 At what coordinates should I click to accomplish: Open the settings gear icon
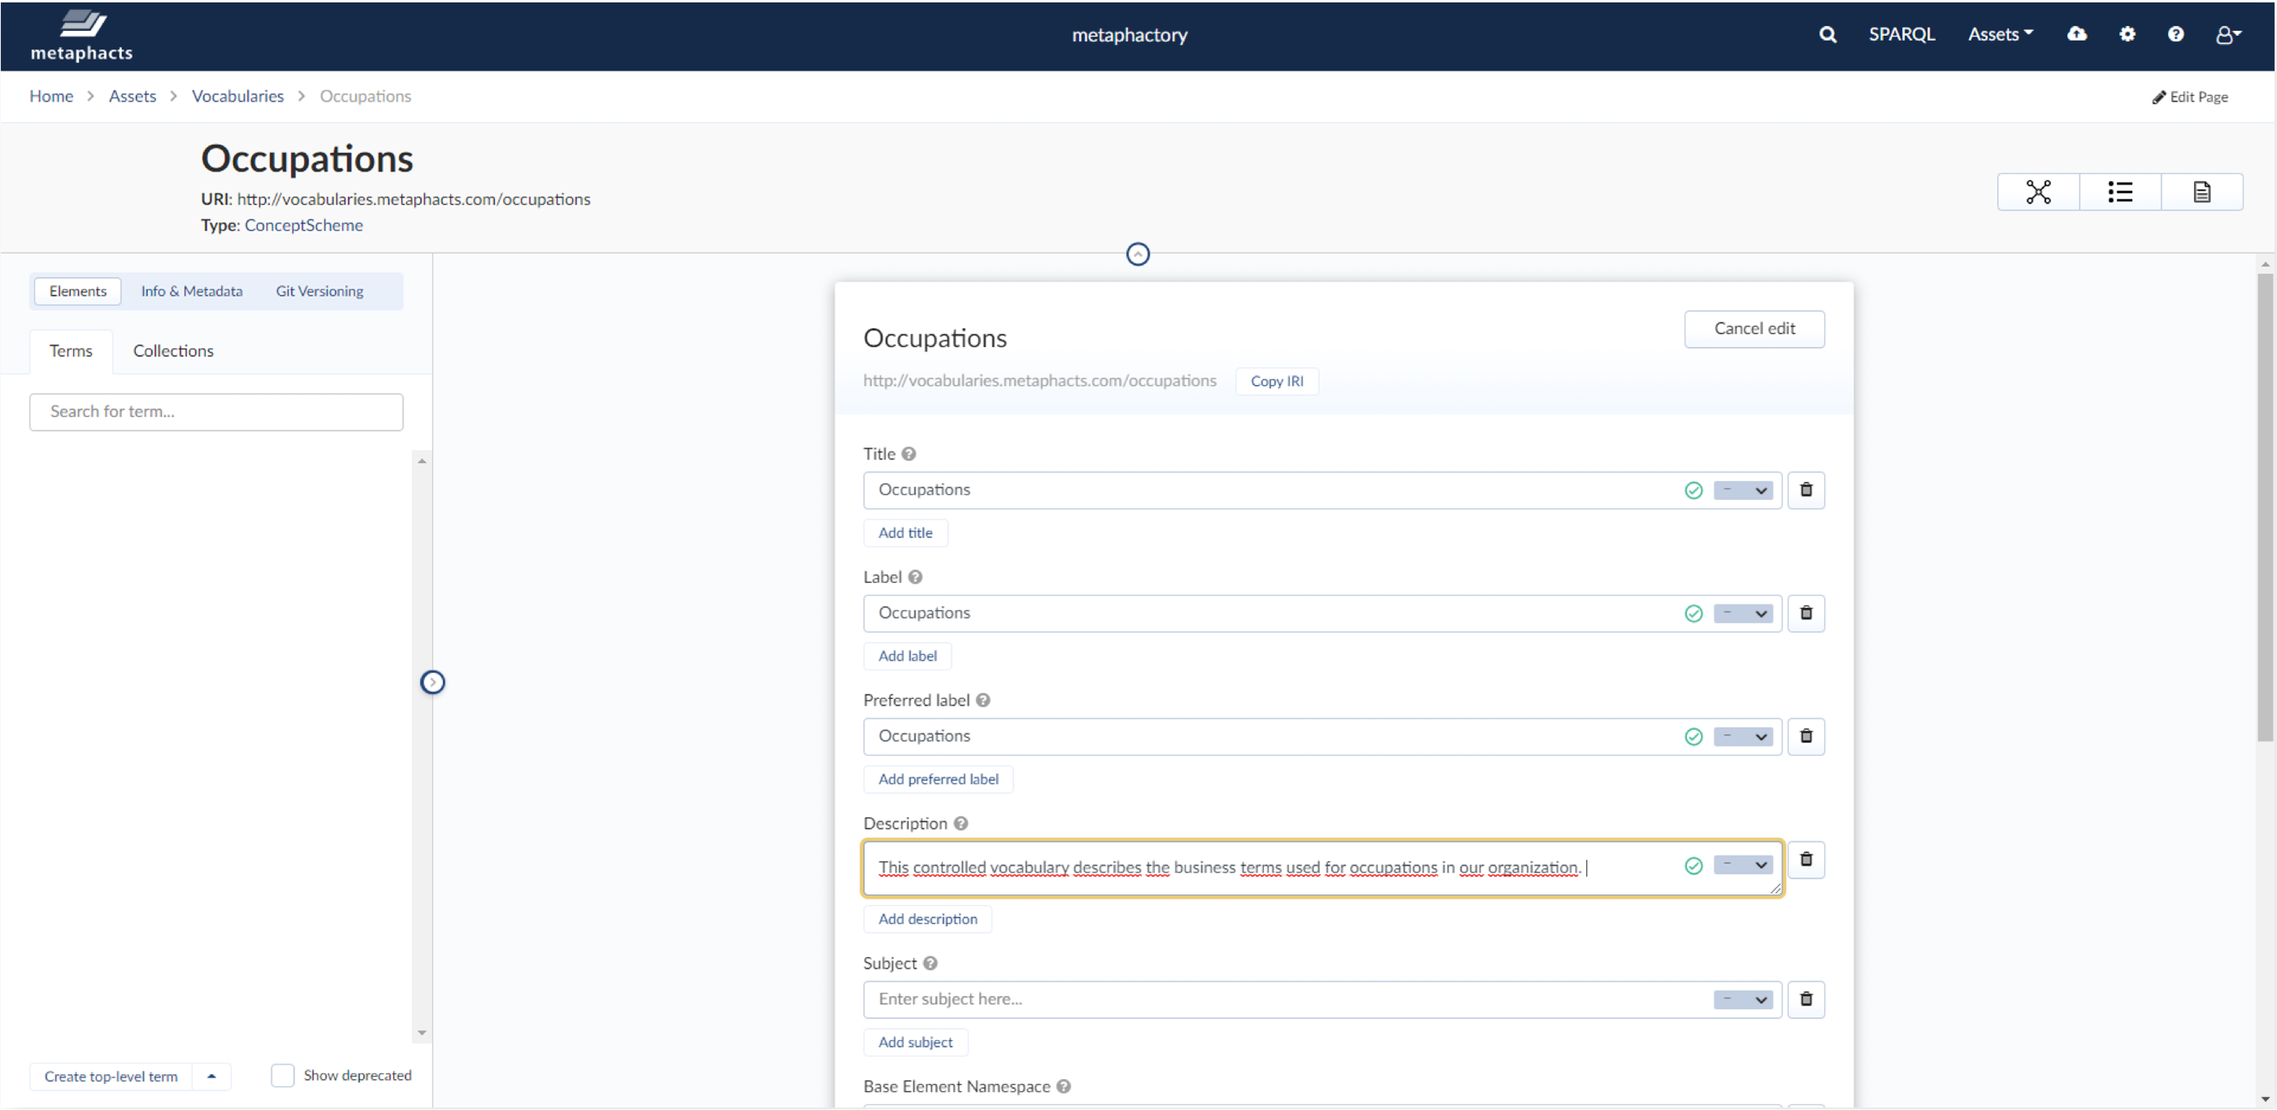click(x=2126, y=34)
